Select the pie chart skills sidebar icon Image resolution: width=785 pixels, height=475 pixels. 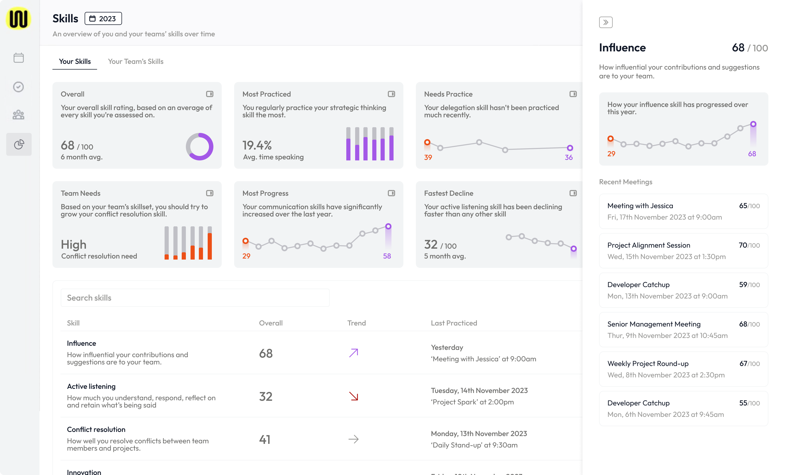click(x=19, y=144)
